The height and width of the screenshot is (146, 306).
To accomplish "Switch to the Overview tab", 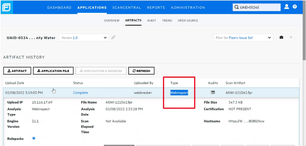I will coord(112,20).
